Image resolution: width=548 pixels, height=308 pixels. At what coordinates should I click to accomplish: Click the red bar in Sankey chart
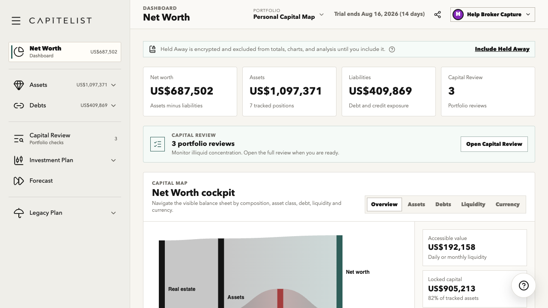[280, 299]
